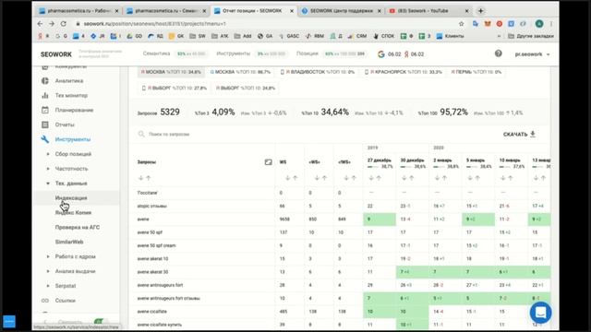The height and width of the screenshot is (332, 591).
Task: Open the Индексация menu item
Action: tap(71, 198)
